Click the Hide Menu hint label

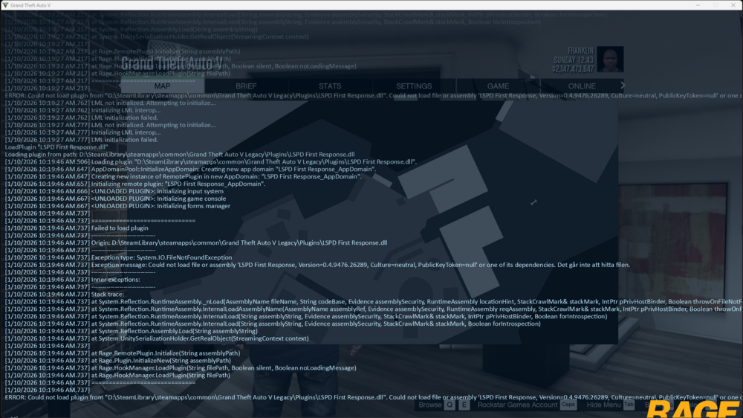[x=603, y=405]
